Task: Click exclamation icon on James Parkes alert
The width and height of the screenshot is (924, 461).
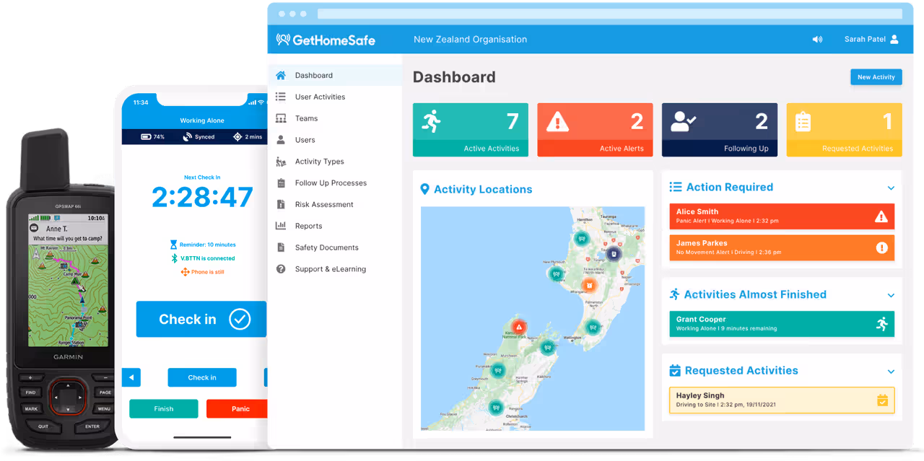Action: [881, 247]
